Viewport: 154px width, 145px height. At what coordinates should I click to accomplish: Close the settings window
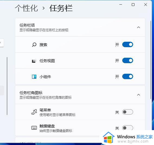(146, 5)
